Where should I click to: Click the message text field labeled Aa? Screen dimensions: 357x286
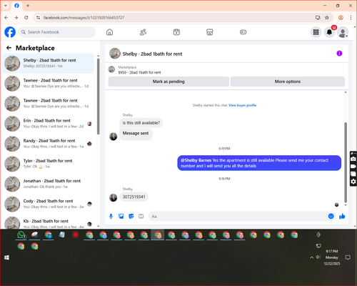click(238, 216)
